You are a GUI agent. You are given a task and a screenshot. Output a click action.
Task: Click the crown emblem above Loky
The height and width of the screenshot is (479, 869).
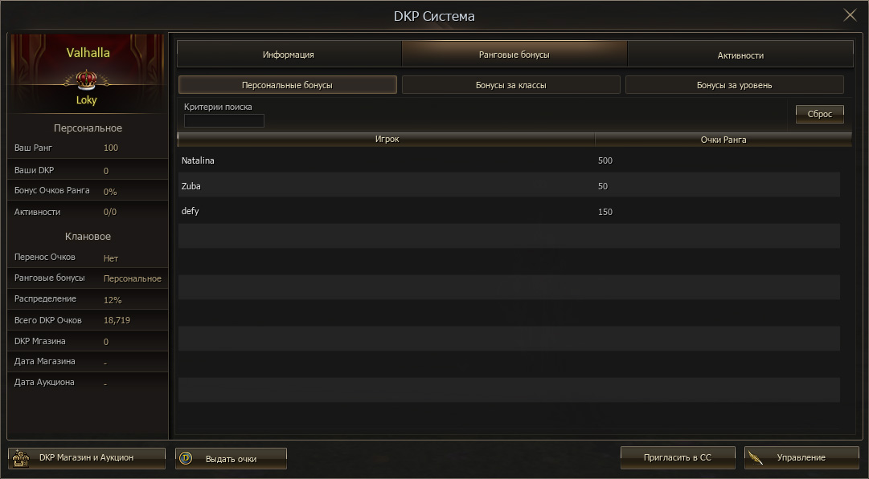tap(87, 79)
